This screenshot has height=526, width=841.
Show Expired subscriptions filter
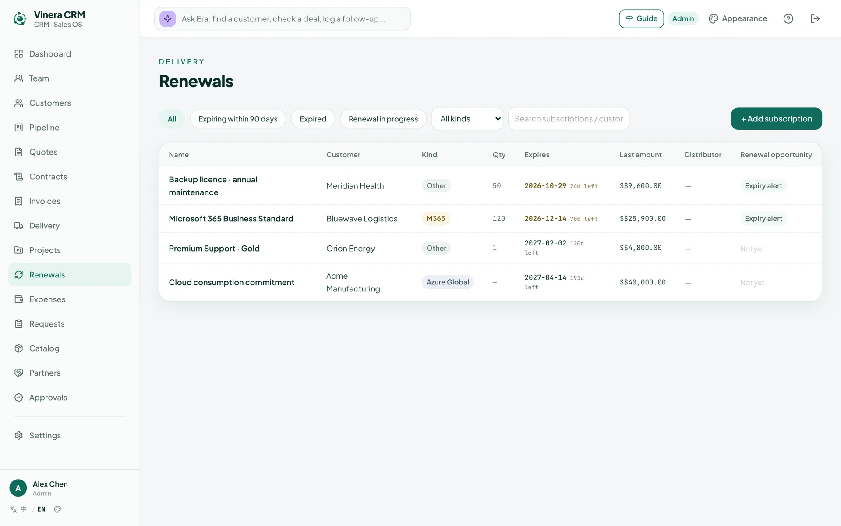pos(313,119)
